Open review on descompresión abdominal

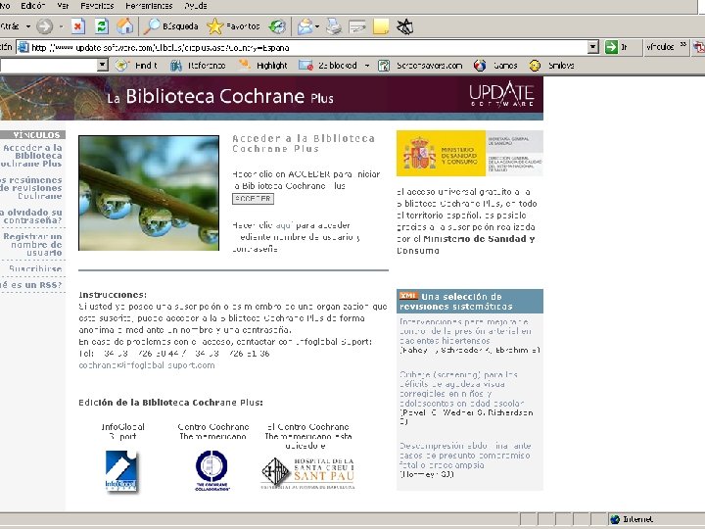point(465,456)
